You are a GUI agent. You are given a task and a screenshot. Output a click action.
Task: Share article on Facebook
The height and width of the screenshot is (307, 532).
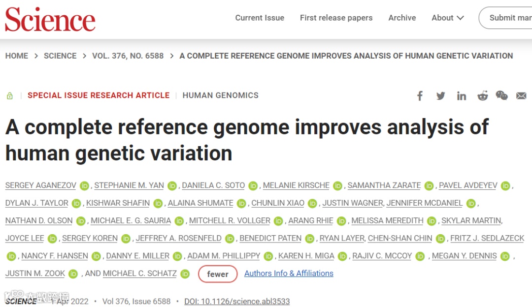coord(420,96)
